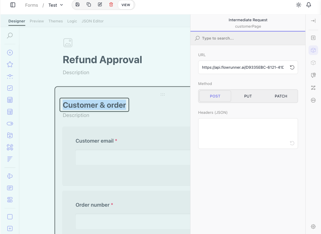321x234 pixels.
Task: Click the edit pencil icon in the toolbar
Action: [x=100, y=4]
